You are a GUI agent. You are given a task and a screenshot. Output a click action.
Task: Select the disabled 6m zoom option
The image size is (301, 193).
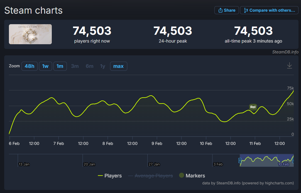89,66
